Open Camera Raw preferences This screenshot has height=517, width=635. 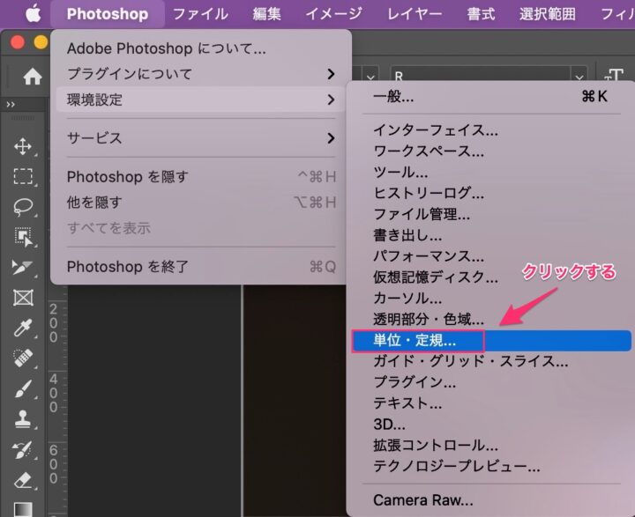tap(491, 500)
